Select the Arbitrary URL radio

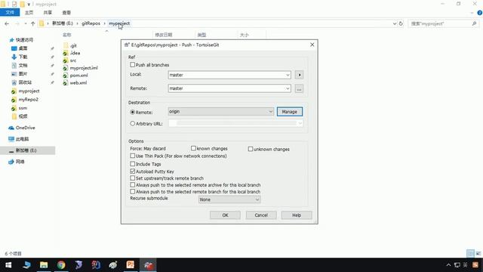click(133, 123)
